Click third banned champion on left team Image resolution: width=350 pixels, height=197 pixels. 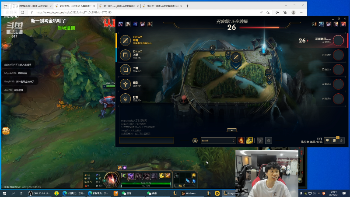[x=135, y=24]
